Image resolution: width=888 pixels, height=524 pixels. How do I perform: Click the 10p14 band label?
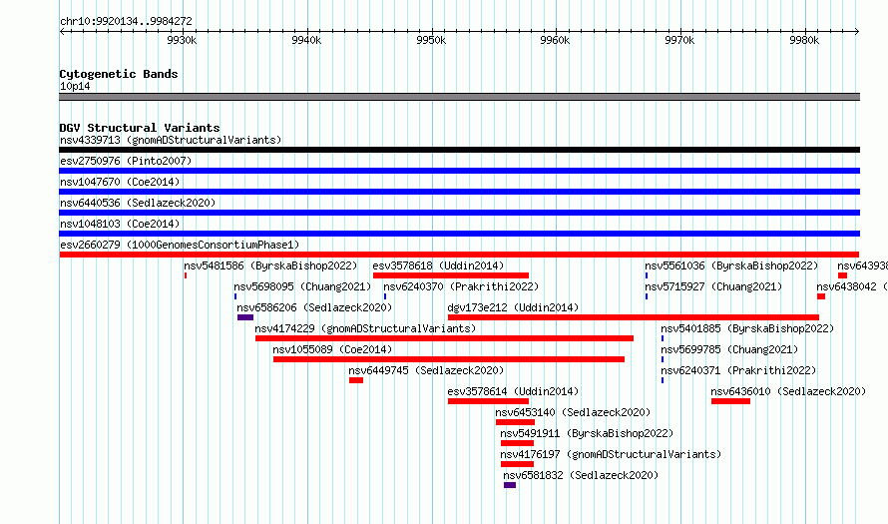[x=75, y=86]
